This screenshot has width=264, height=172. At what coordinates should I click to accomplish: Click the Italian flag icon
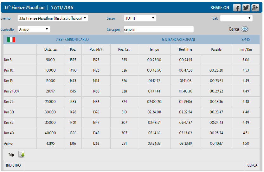click(11, 40)
